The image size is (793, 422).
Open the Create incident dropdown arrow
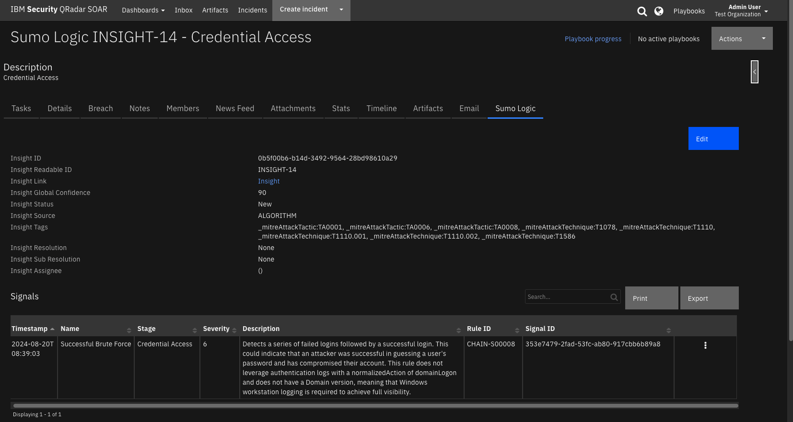pyautogui.click(x=341, y=10)
